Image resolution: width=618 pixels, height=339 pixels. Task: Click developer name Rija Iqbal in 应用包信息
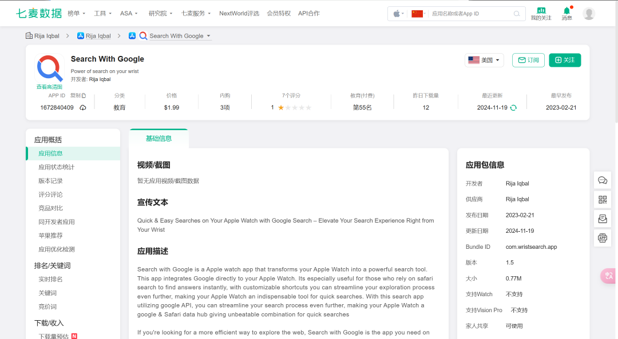(x=517, y=184)
